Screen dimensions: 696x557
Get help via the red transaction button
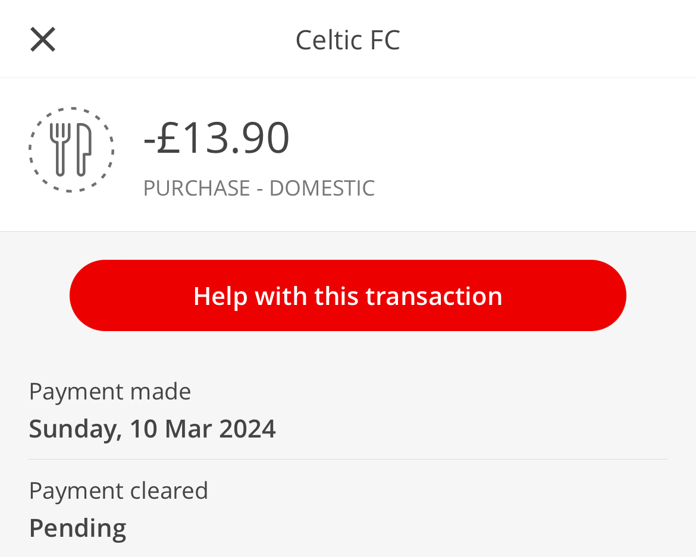(347, 295)
